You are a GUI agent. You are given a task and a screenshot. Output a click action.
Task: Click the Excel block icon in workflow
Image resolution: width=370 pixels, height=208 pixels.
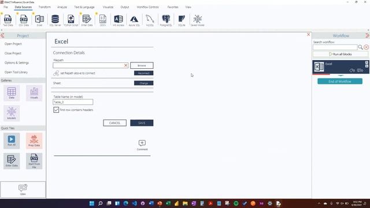(319, 67)
